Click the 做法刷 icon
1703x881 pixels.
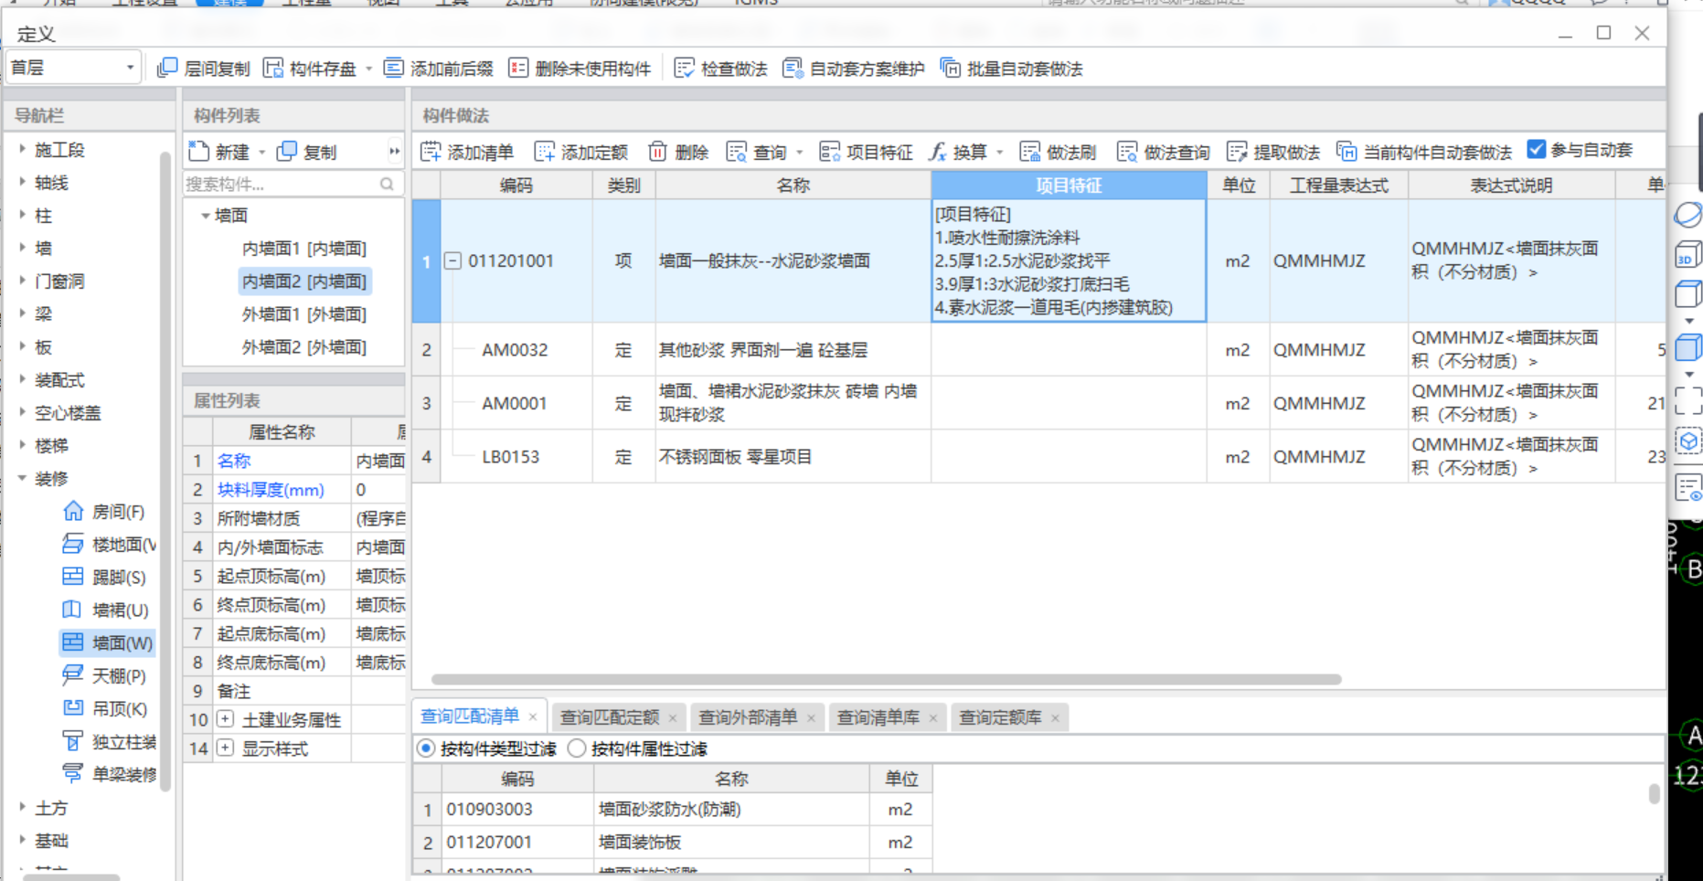click(x=1030, y=152)
